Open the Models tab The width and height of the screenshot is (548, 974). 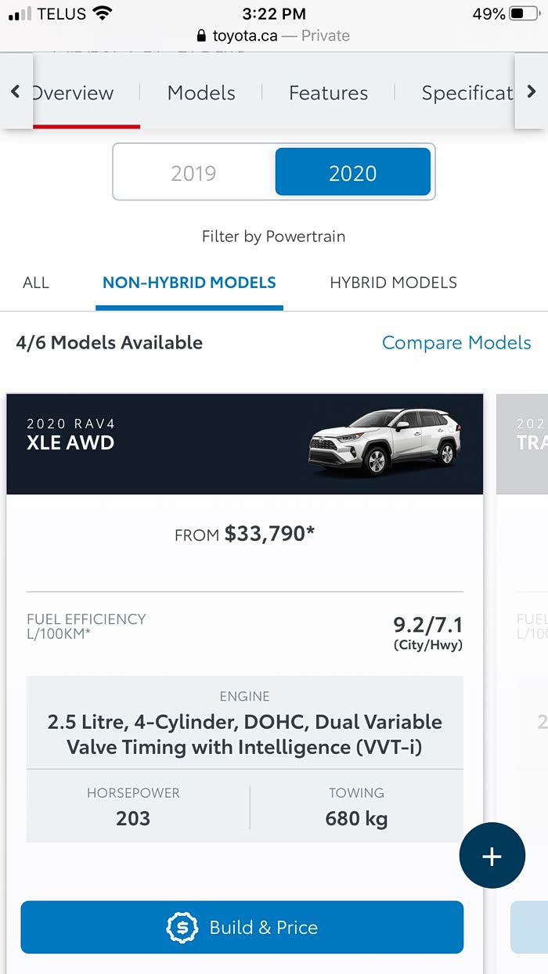(x=201, y=93)
